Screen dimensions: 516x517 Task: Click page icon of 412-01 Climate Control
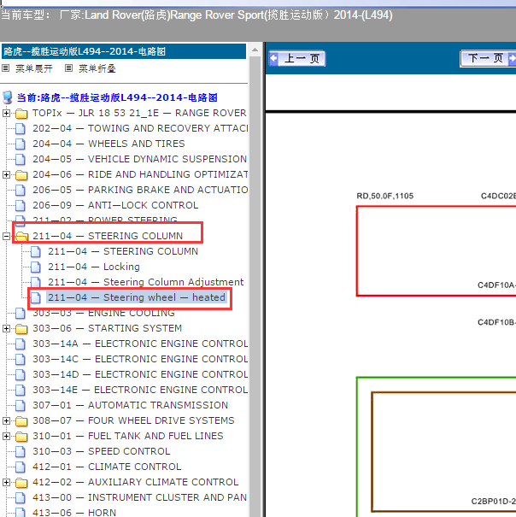click(21, 467)
